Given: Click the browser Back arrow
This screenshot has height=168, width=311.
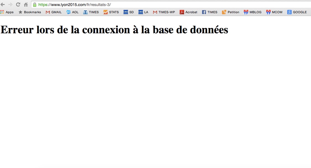Looking at the screenshot, I should pyautogui.click(x=2, y=4).
